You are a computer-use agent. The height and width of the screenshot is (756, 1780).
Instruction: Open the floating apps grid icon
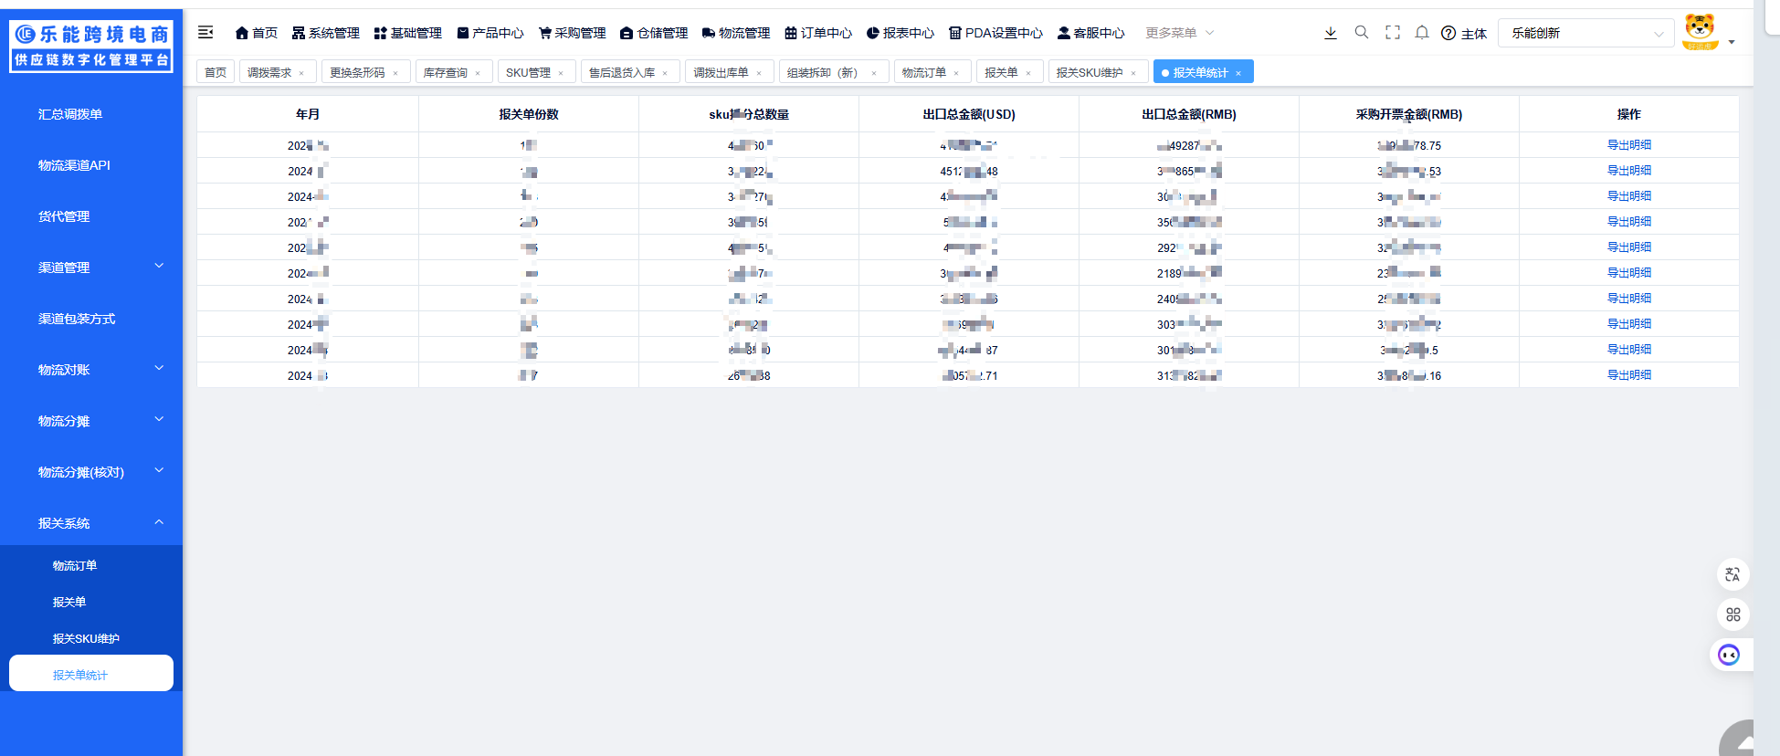tap(1733, 614)
